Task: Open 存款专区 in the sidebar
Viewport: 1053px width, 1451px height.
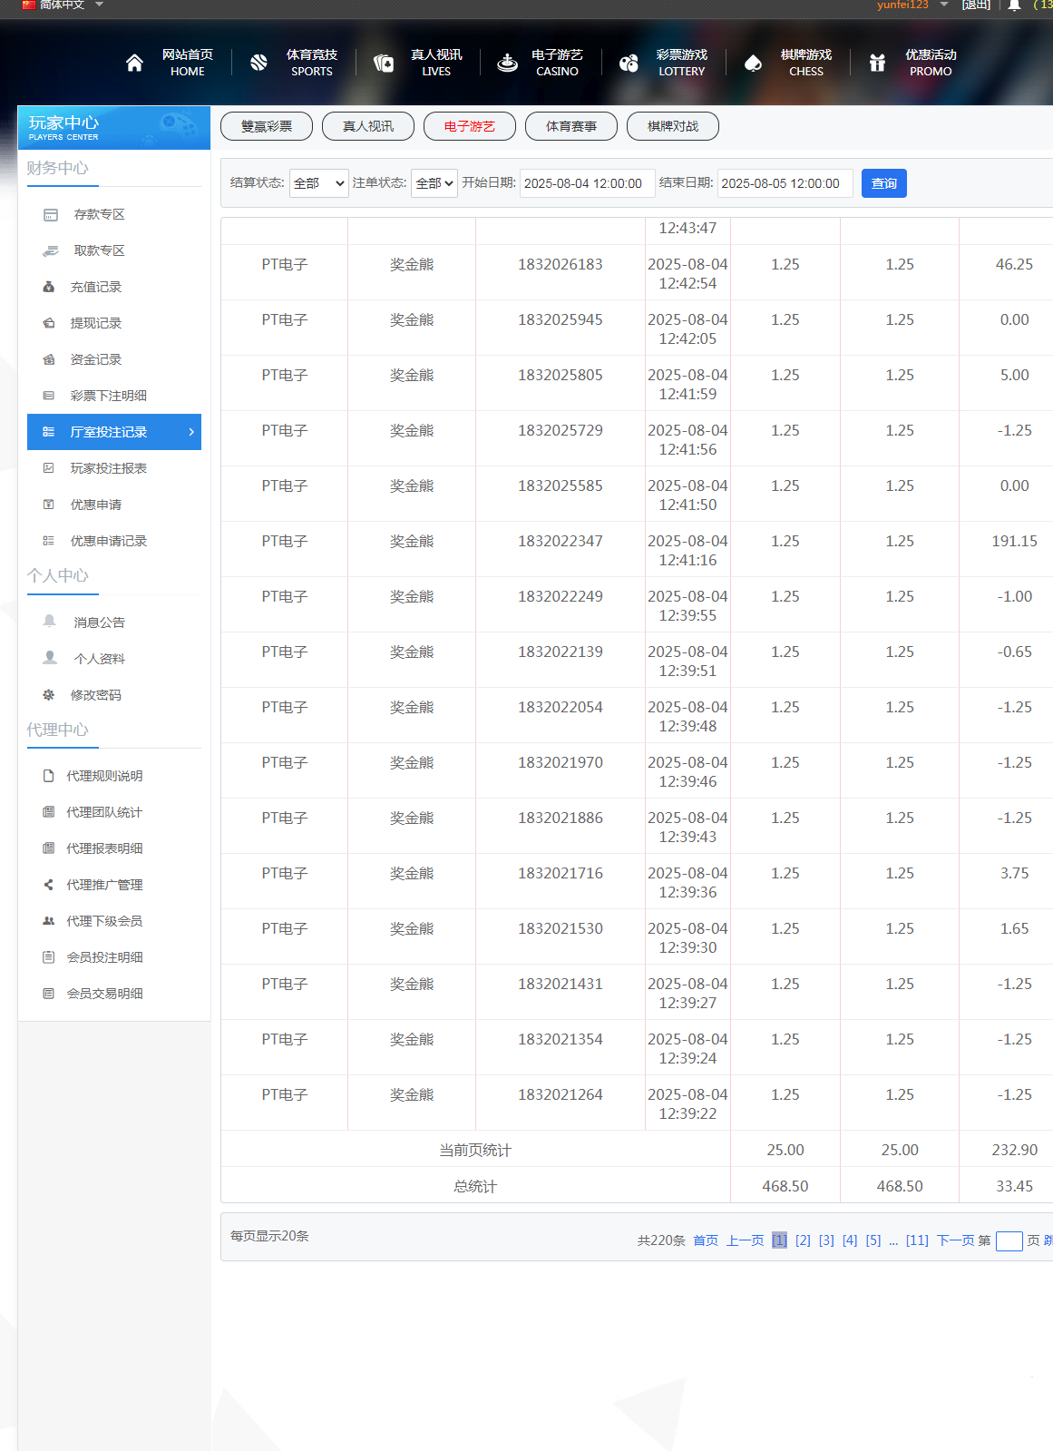Action: 99,214
